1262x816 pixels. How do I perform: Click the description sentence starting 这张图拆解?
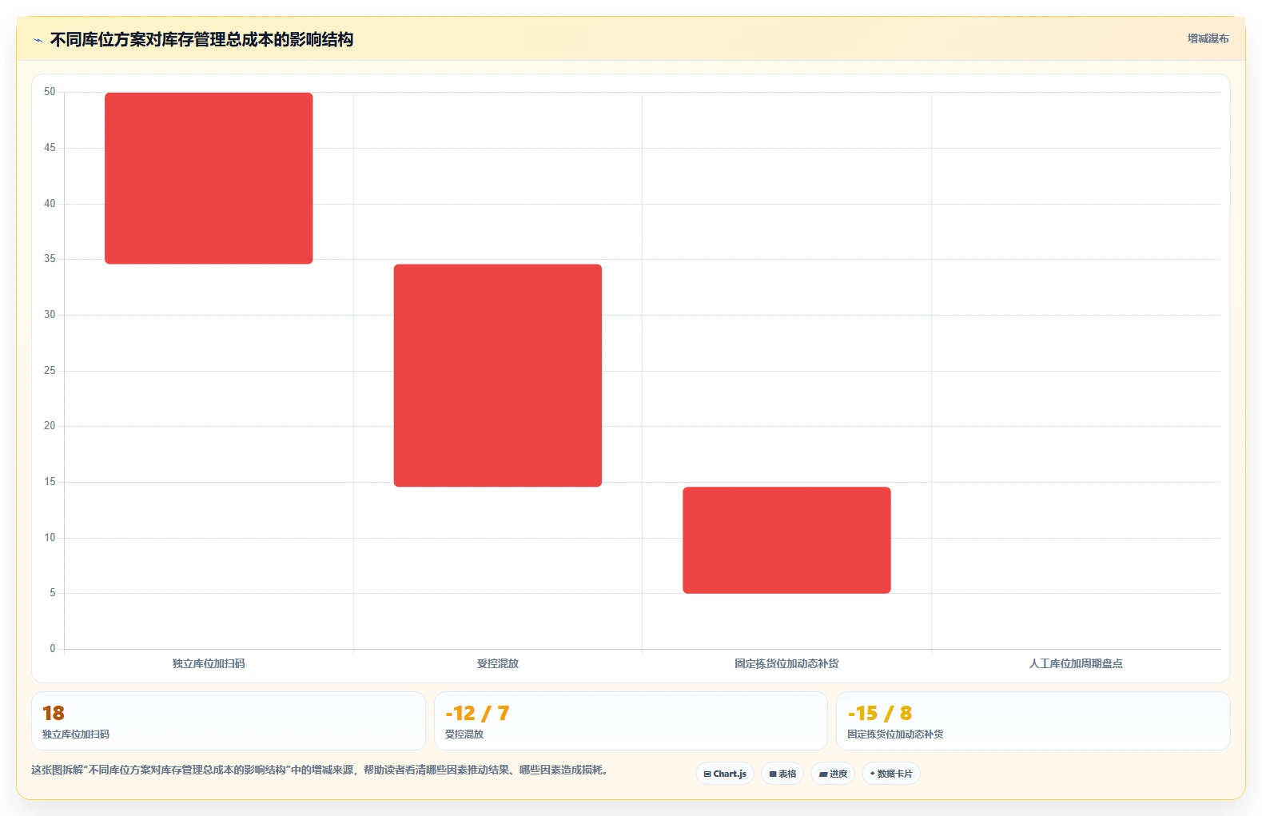[x=320, y=770]
